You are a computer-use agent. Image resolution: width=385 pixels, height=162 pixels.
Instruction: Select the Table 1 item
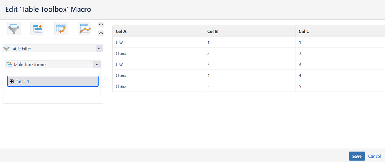53,81
